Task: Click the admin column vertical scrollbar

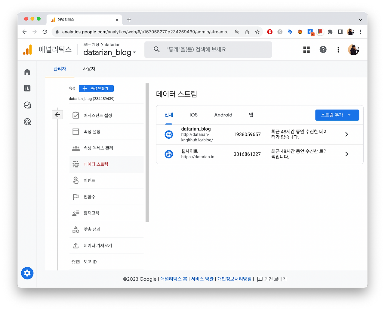Action: 147,152
